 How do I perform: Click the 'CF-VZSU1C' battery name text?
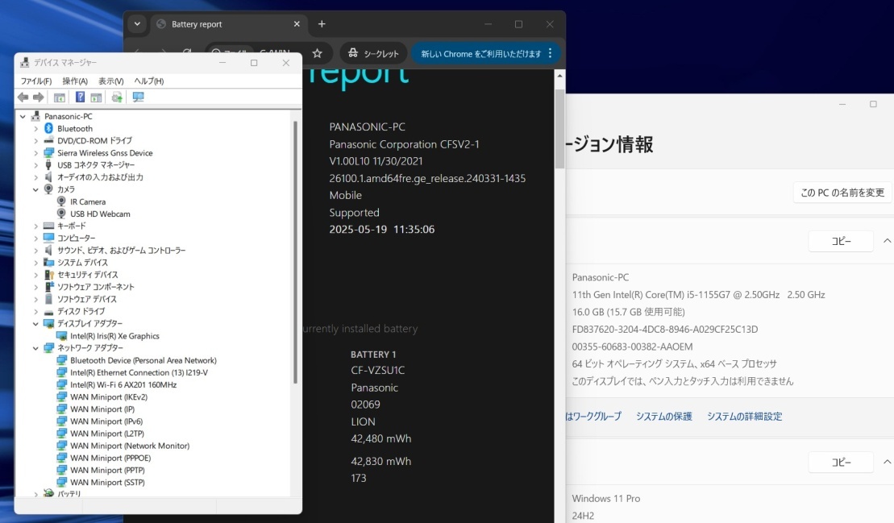(x=377, y=371)
